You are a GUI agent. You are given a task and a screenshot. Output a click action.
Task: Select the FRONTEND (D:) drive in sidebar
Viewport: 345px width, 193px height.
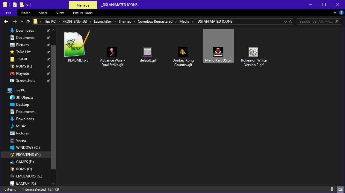(28, 155)
